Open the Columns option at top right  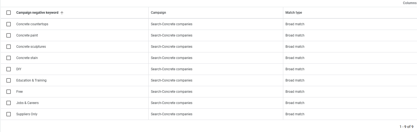(410, 3)
